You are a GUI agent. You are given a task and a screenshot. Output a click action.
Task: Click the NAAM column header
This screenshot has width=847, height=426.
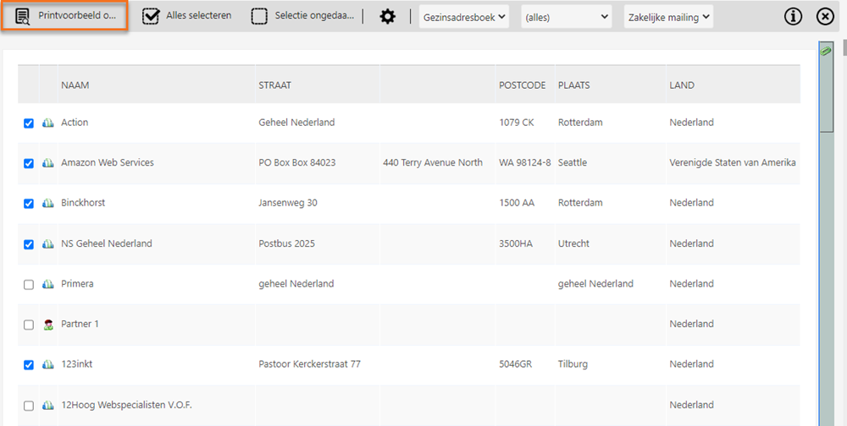coord(75,85)
